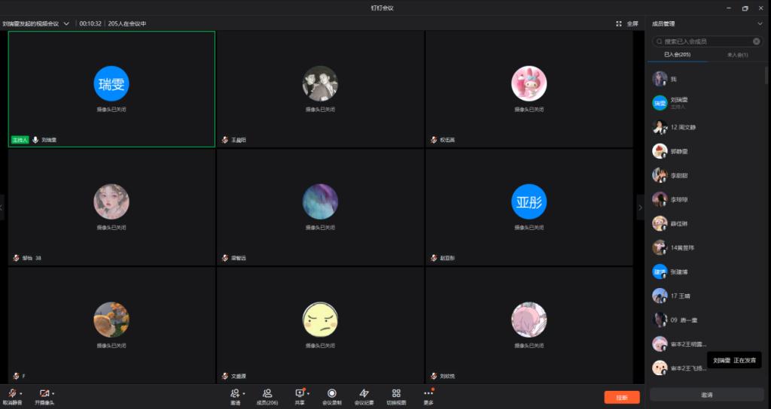Expand the microphone options arrow

tap(20, 393)
